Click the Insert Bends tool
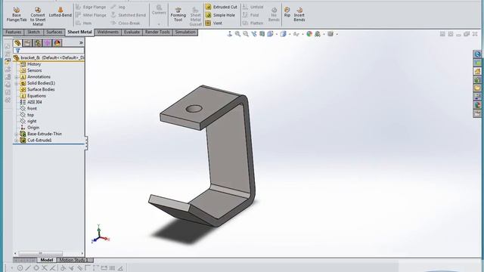Screen dimensions: 484x272 click(x=299, y=14)
